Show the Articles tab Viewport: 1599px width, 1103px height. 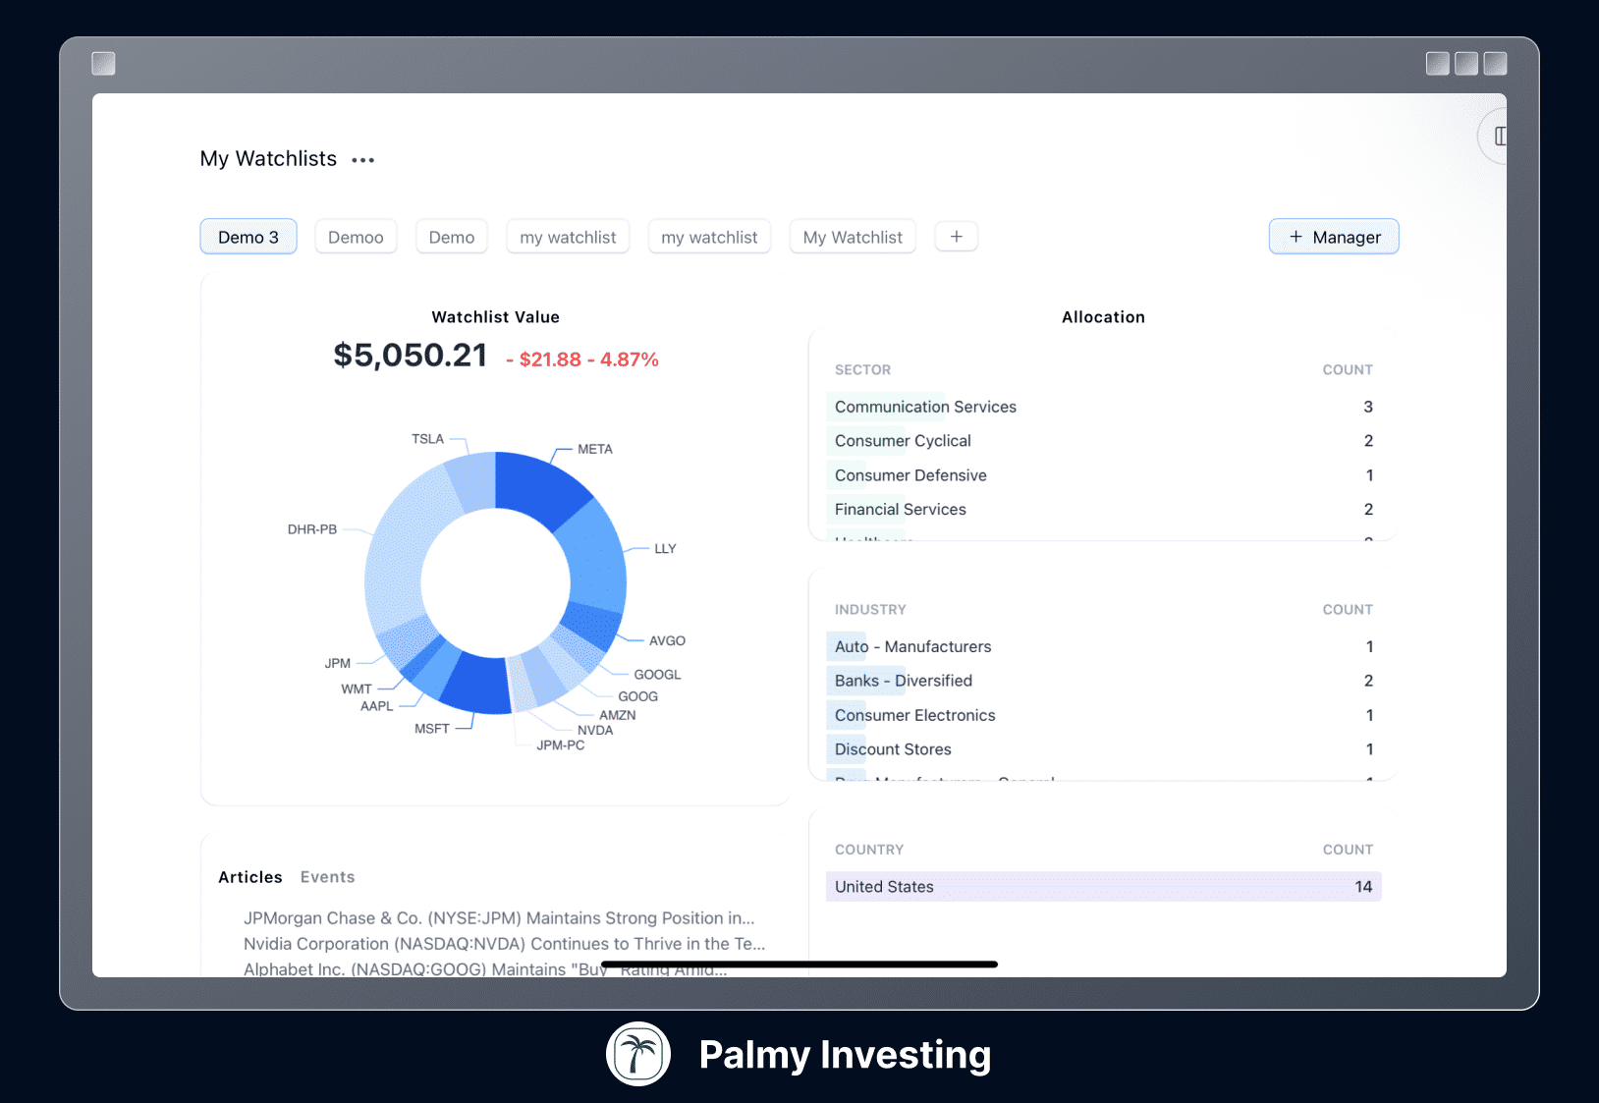[x=250, y=877]
